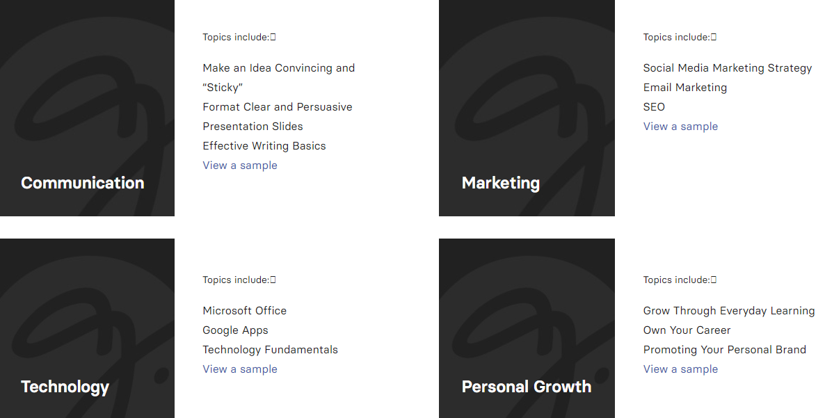
Task: Select the Own Your Career topic
Action: point(687,330)
